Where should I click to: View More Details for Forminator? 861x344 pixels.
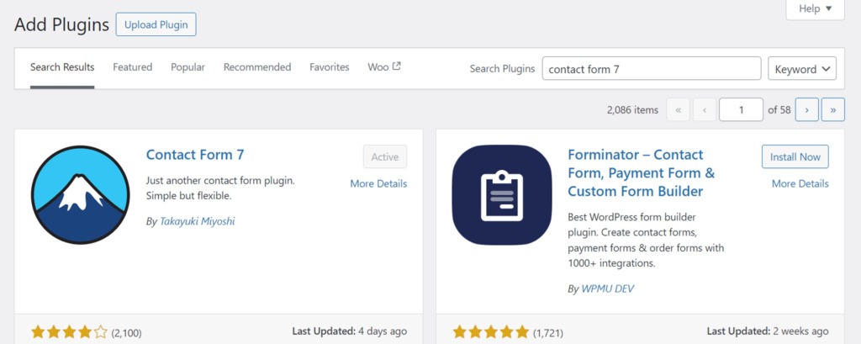pyautogui.click(x=800, y=183)
